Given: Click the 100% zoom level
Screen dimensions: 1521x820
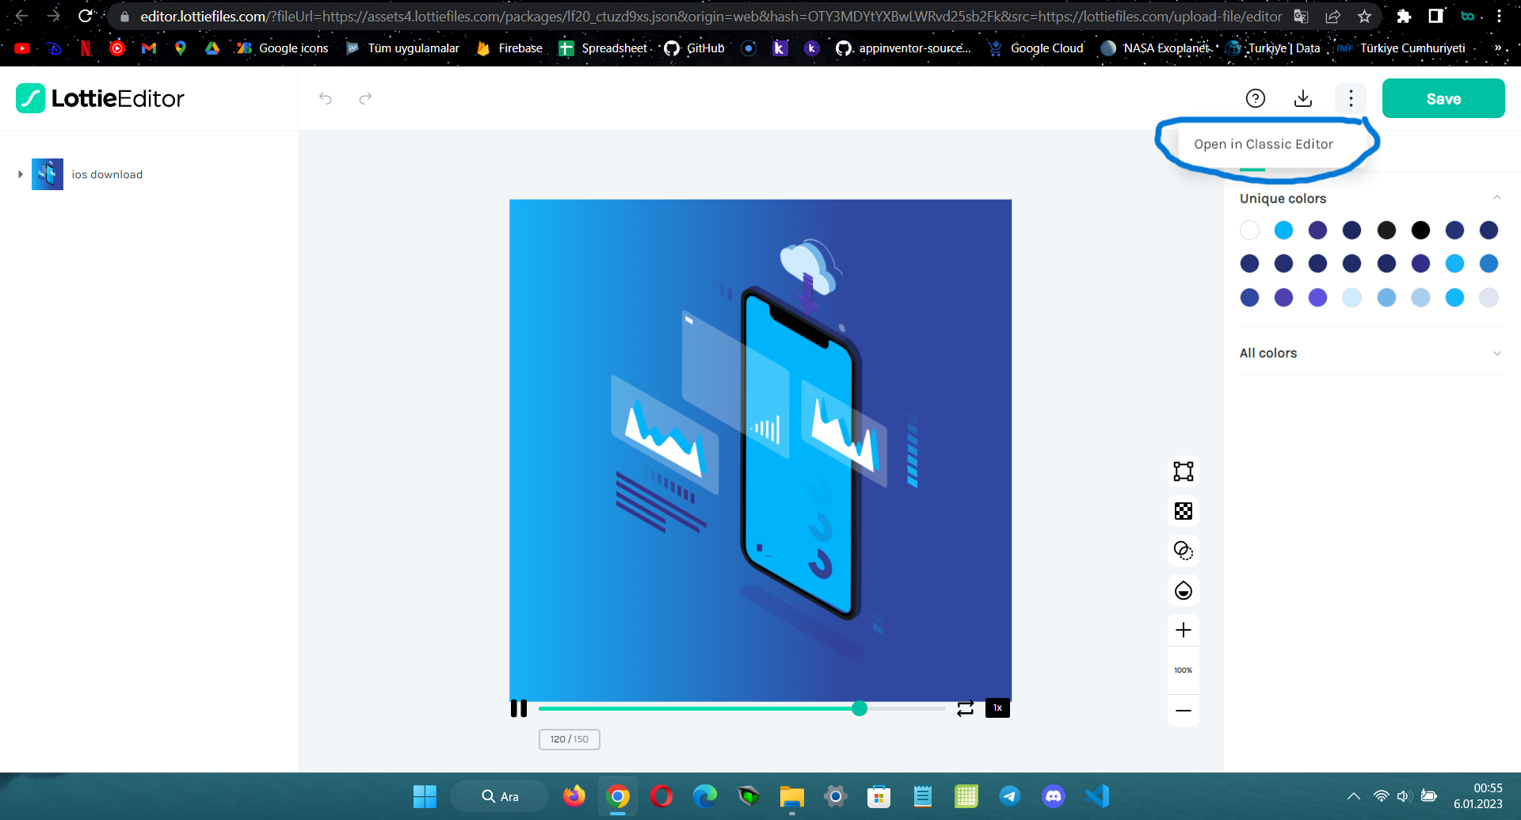Looking at the screenshot, I should (1184, 670).
